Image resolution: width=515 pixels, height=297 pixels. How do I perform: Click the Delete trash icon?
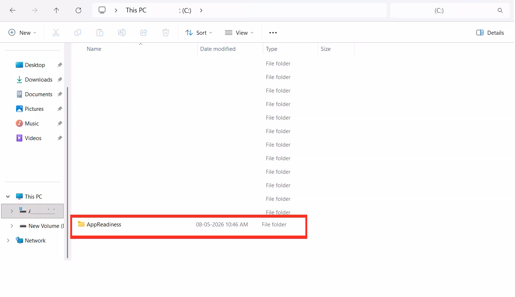pos(166,33)
